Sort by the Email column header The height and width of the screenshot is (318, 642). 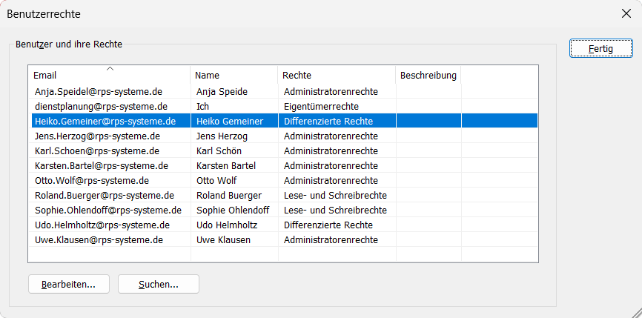pyautogui.click(x=110, y=76)
